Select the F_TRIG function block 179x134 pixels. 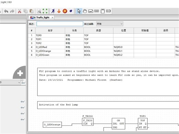88,122
